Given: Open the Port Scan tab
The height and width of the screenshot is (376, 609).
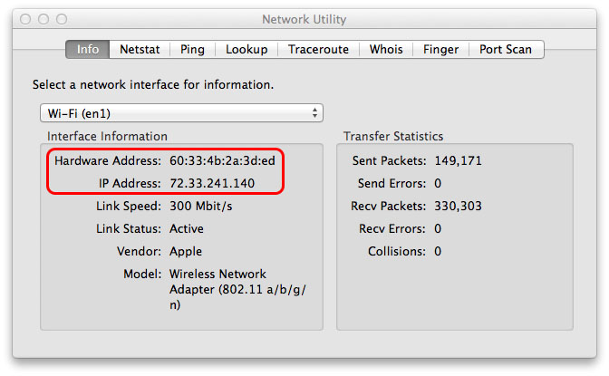Looking at the screenshot, I should click(x=506, y=49).
